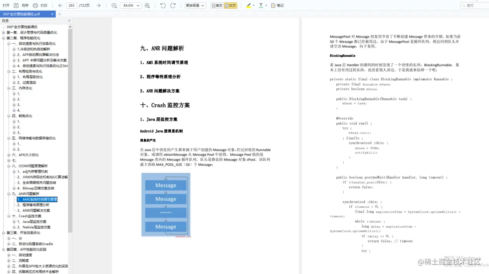Open 1、布局层级优化 entry
The image size is (489, 274).
pos(30,77)
